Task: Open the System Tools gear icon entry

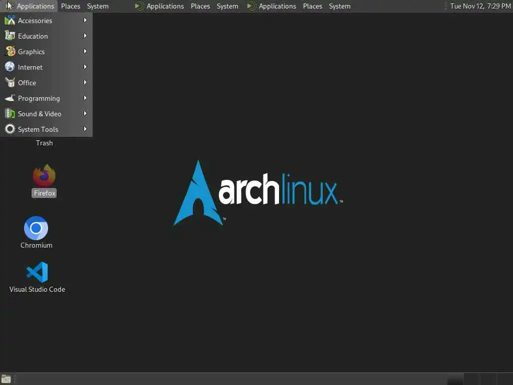Action: click(10, 129)
